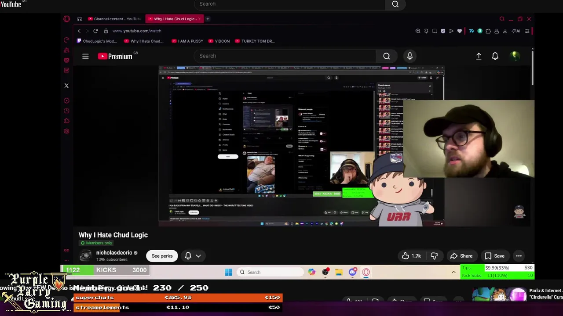Open the Aria AI button in toolbar

516,31
